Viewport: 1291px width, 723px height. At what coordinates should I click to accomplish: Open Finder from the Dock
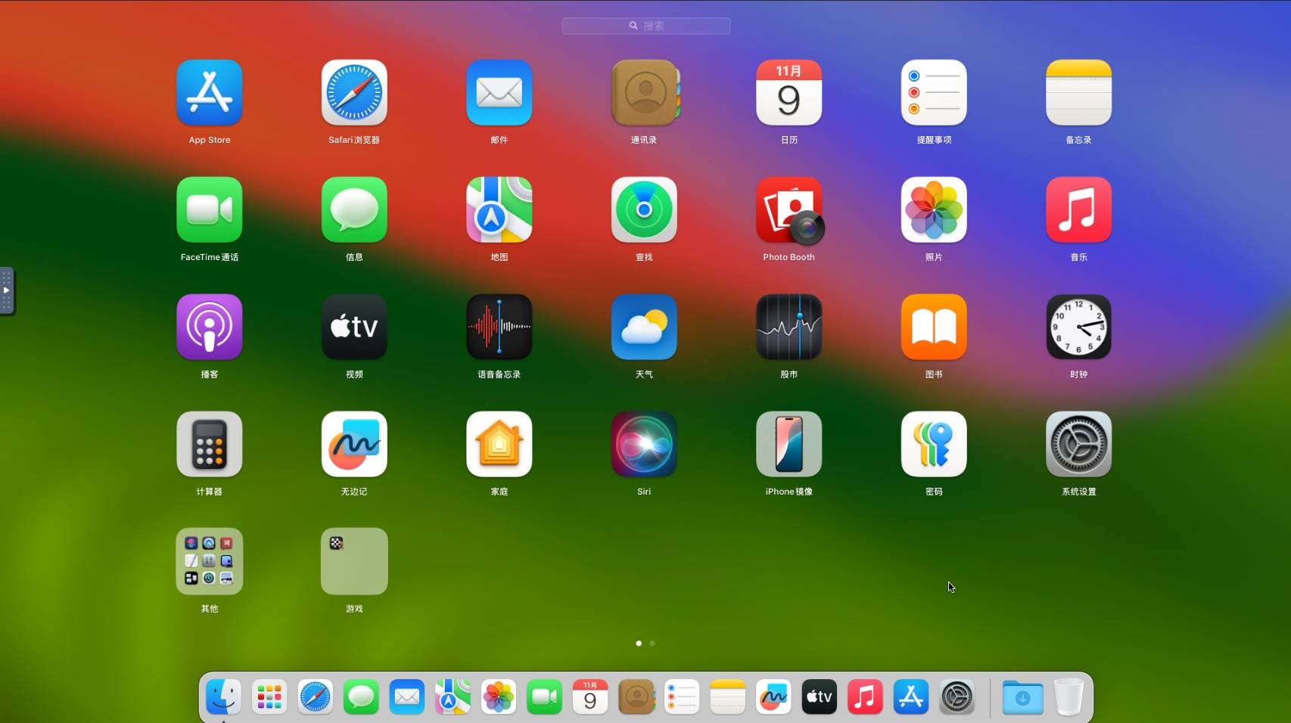click(x=223, y=697)
